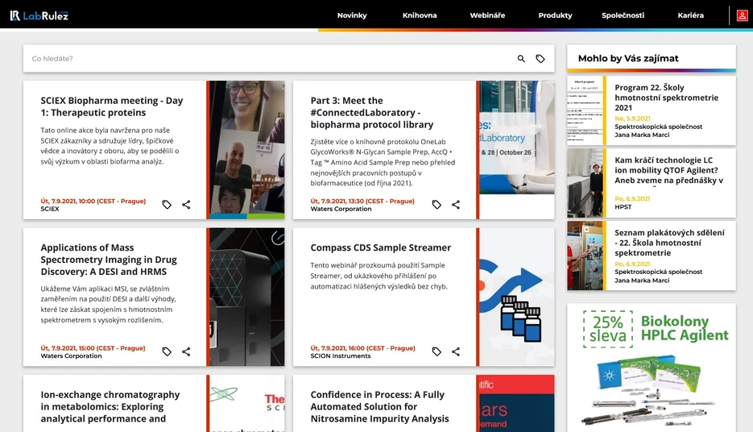
Task: Open Compass CDS Sample Streamer title link
Action: [380, 247]
